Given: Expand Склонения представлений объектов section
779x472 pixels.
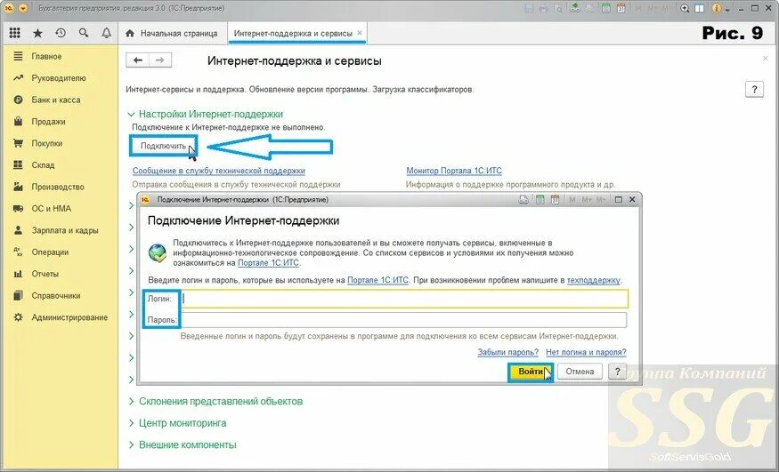Looking at the screenshot, I should pos(215,401).
